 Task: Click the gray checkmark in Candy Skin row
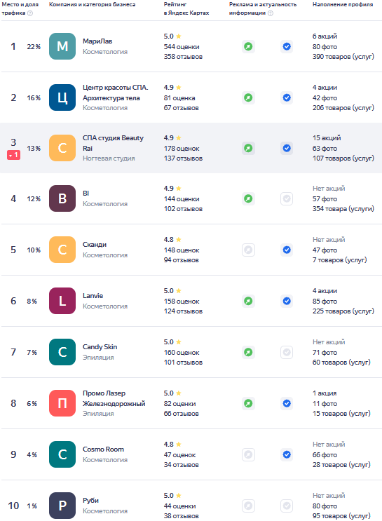tap(287, 352)
